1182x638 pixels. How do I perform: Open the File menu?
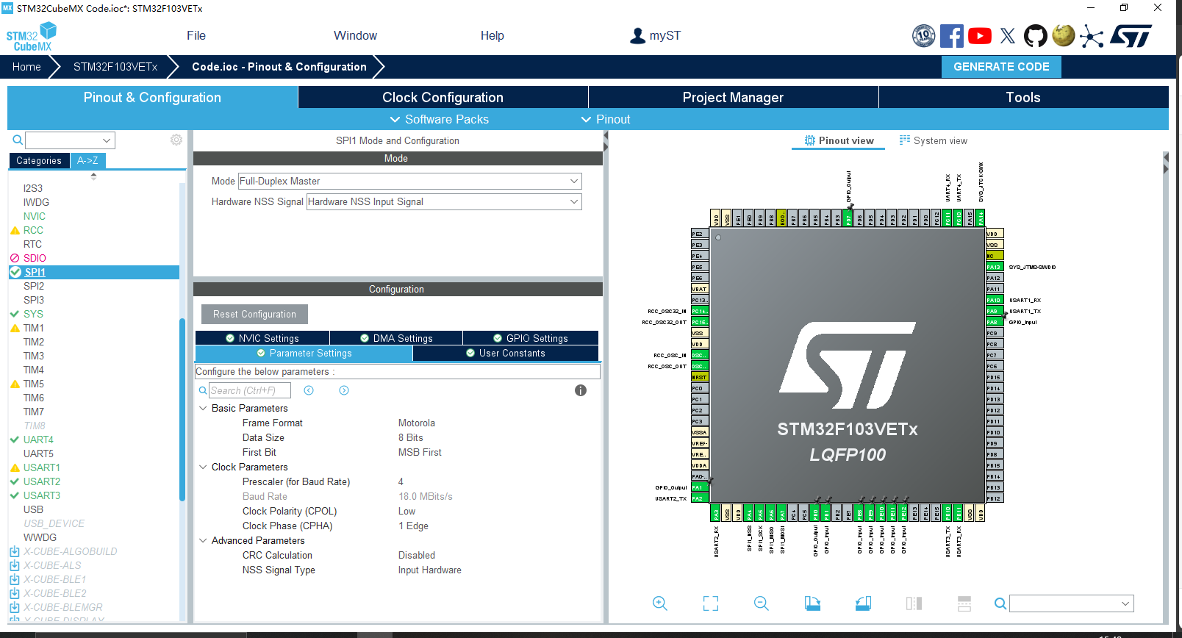196,35
